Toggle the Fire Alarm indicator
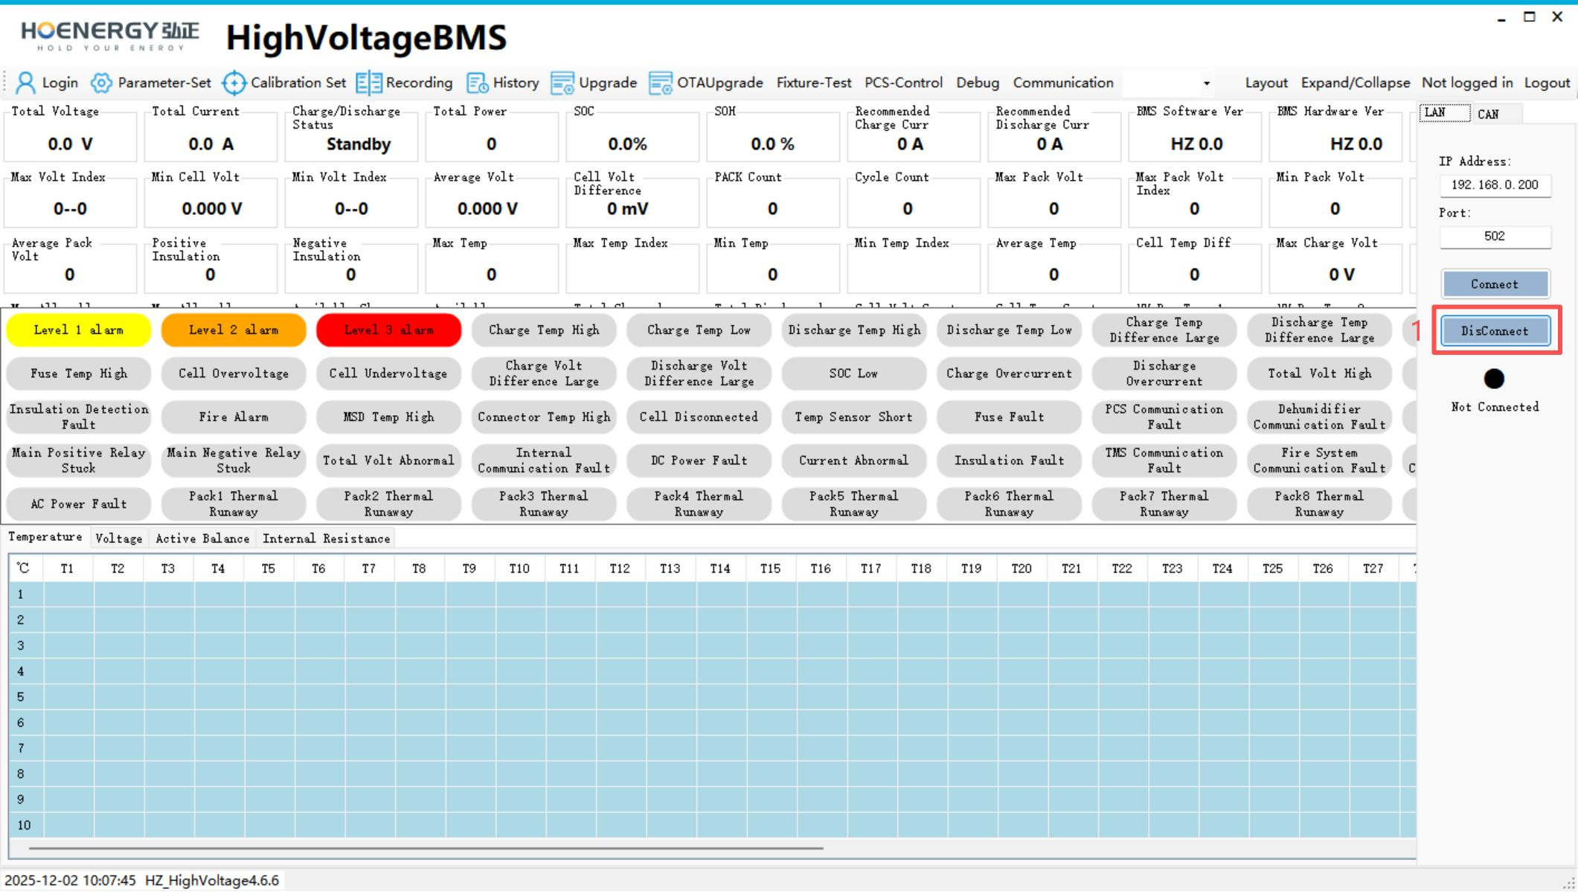 click(x=234, y=417)
